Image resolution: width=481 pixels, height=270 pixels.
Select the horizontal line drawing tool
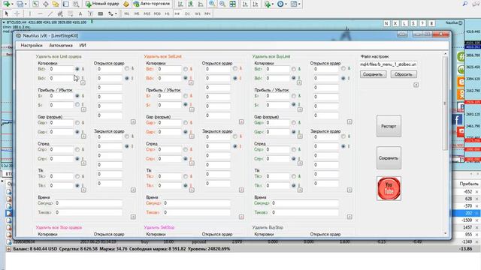pyautogui.click(x=40, y=13)
